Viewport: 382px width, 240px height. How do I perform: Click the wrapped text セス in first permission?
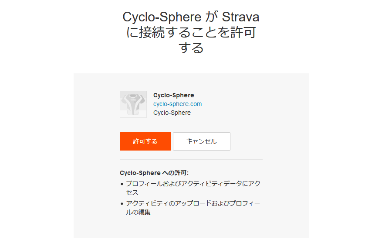click(132, 192)
